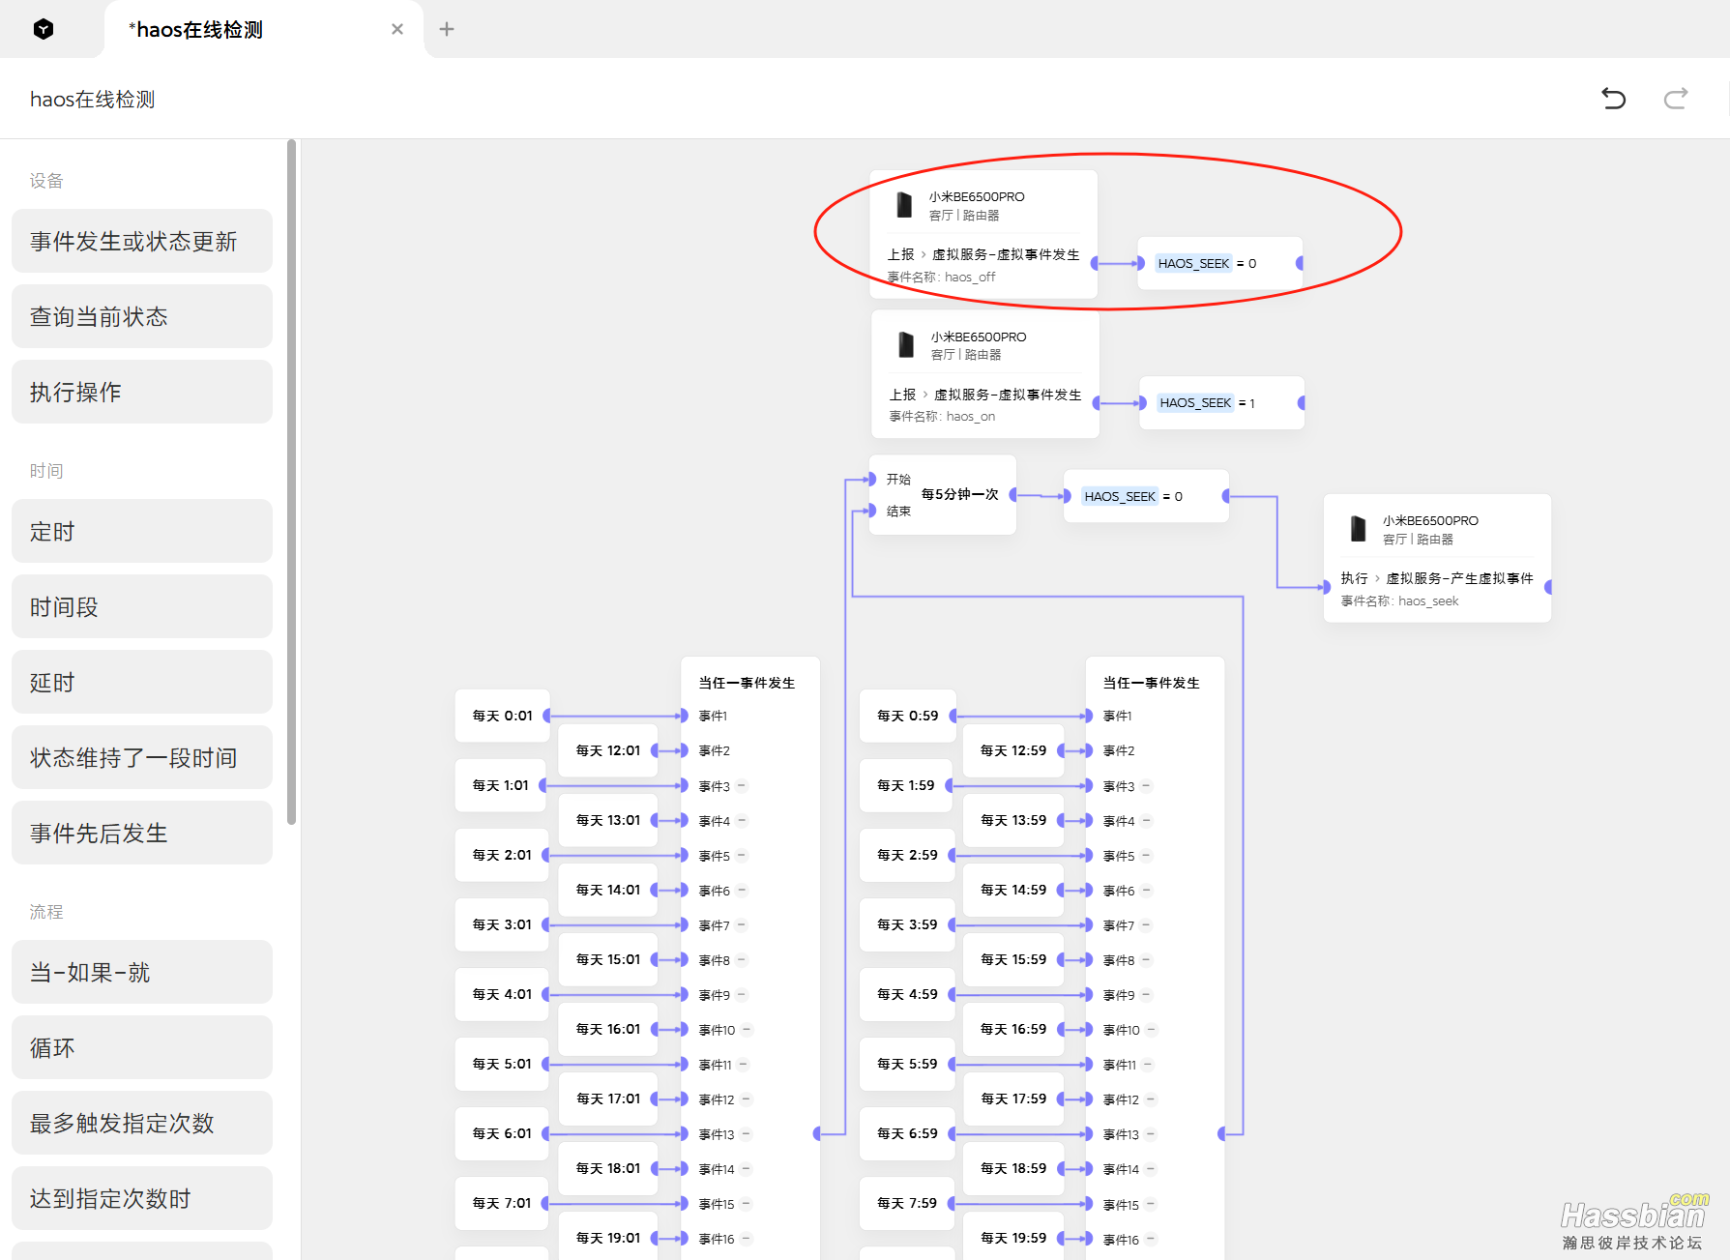Add 最多触发指定次数 block

click(142, 1123)
